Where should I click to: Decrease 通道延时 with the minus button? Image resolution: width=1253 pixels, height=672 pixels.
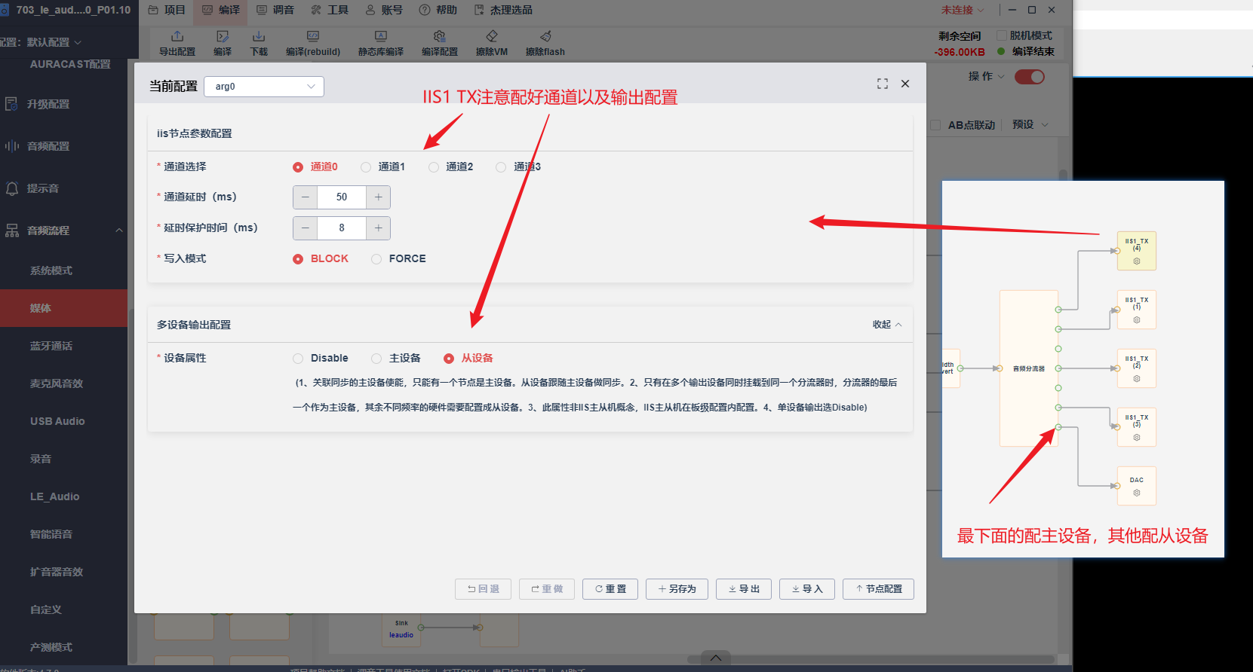[305, 197]
